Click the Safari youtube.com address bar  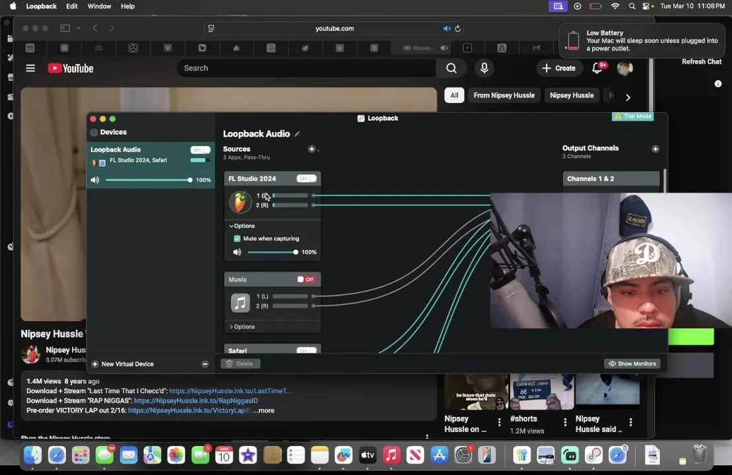[x=334, y=28]
